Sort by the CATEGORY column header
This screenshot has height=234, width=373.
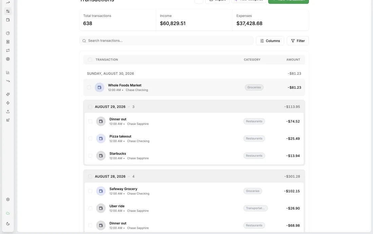click(252, 60)
